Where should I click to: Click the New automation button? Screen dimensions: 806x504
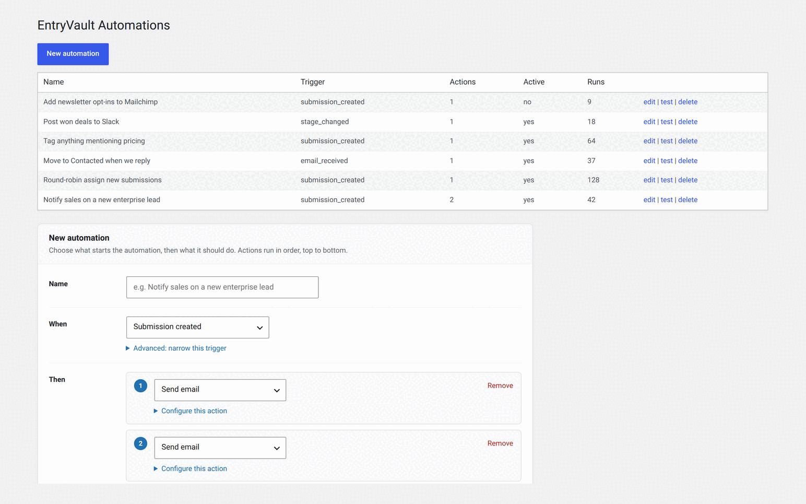(73, 54)
